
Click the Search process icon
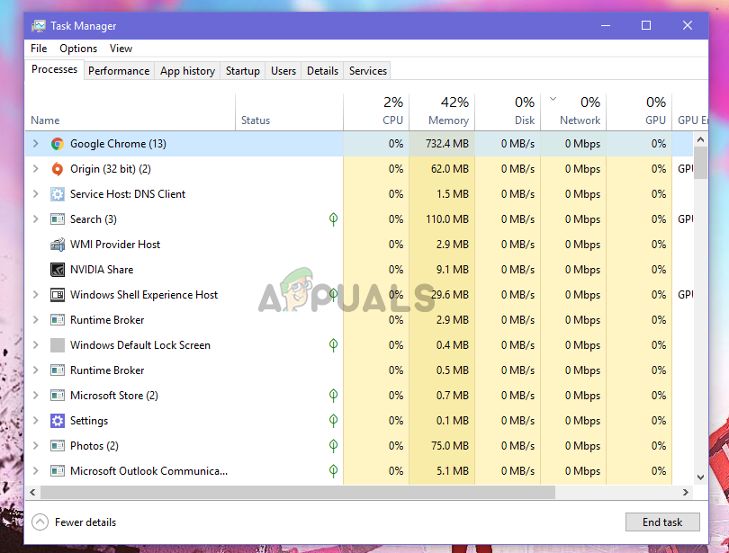(58, 219)
